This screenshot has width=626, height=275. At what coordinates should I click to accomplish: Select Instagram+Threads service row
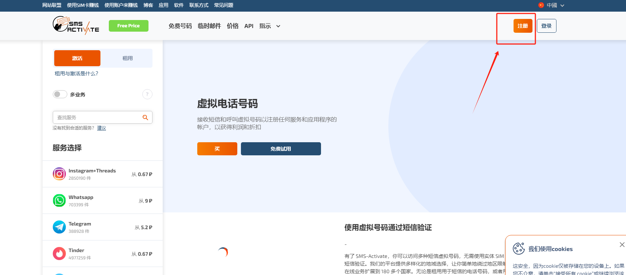coord(103,174)
